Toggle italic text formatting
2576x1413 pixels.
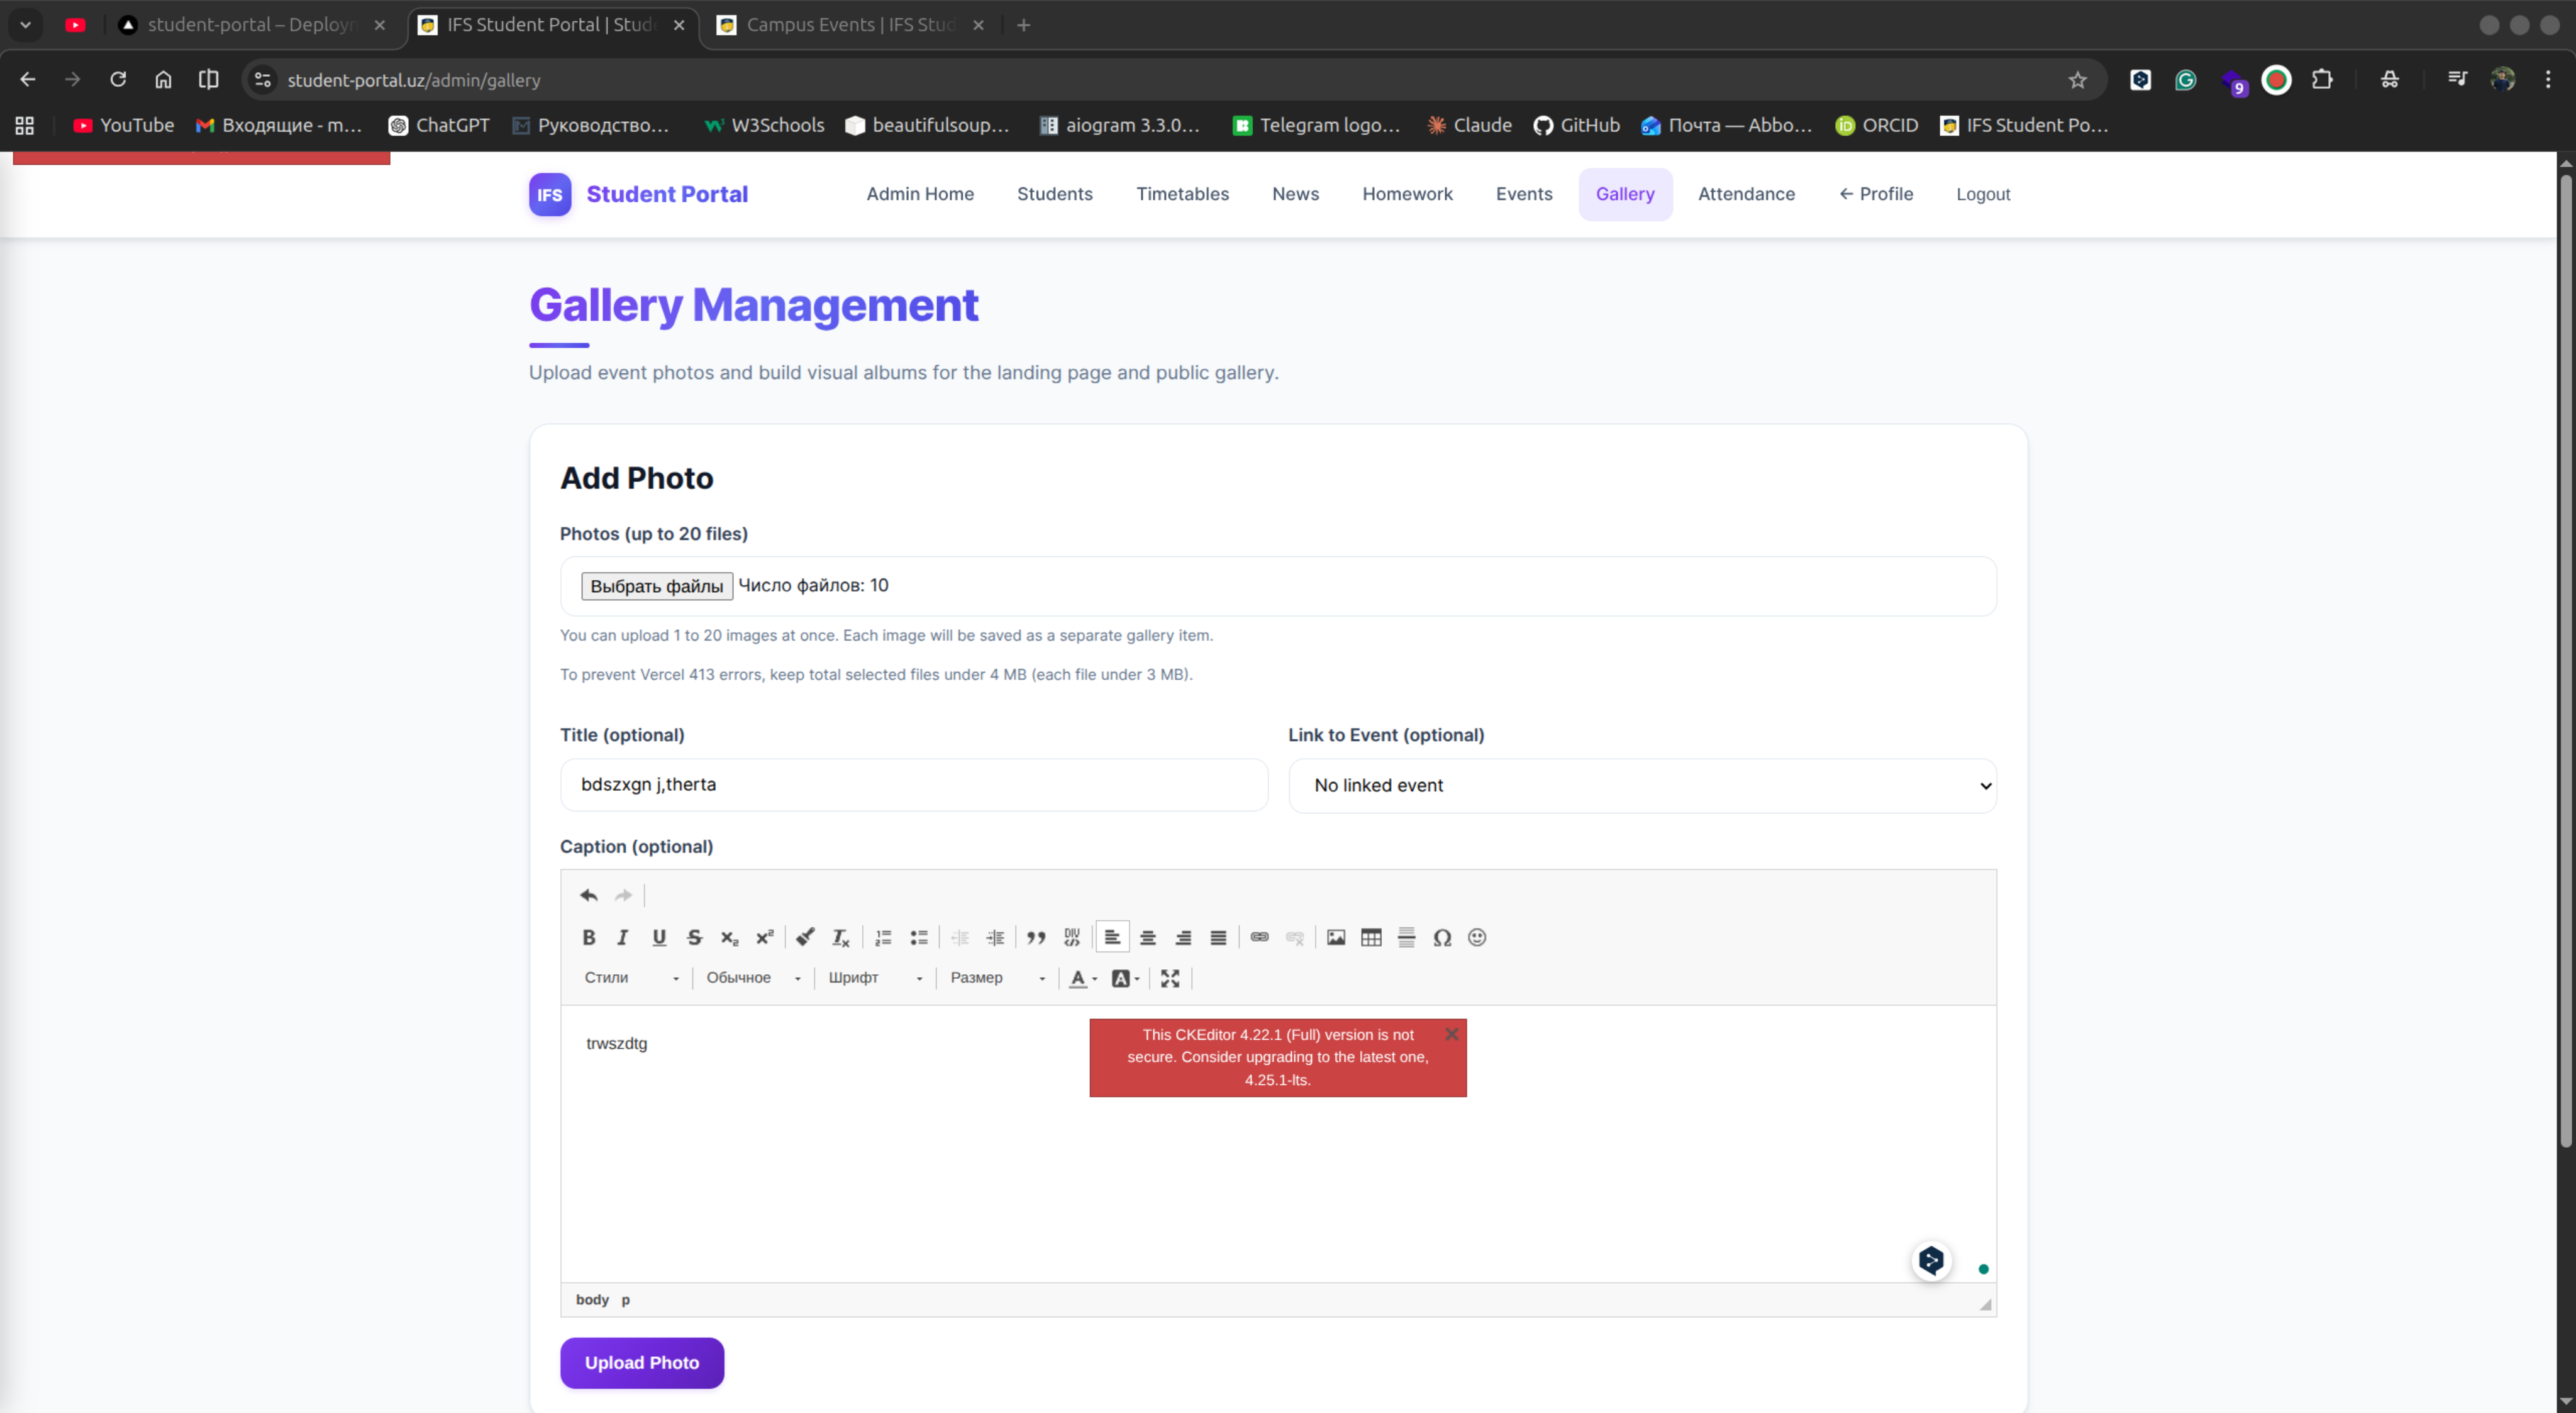pyautogui.click(x=622, y=937)
